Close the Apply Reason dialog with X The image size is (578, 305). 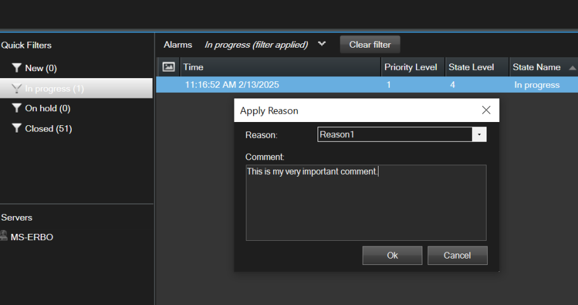[486, 110]
